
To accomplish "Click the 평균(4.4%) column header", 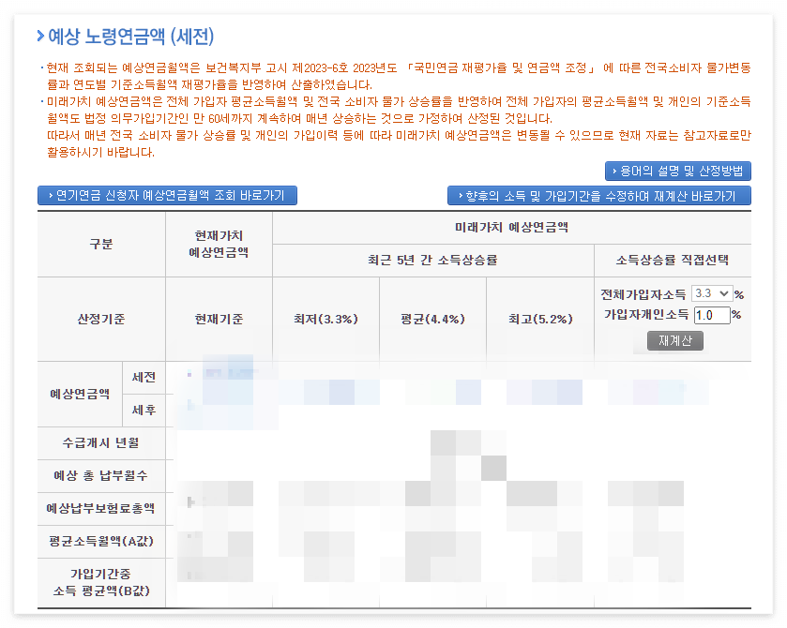I will (431, 318).
